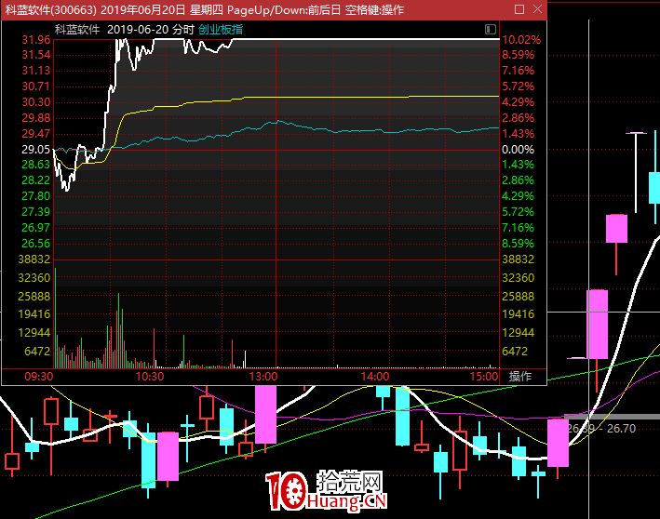Click the 科蓝软件 stock name label
The width and height of the screenshot is (660, 519).
click(77, 30)
